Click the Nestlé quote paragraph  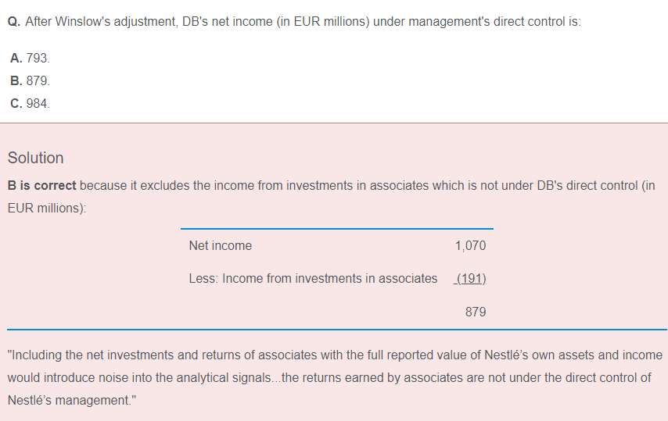tap(336, 377)
